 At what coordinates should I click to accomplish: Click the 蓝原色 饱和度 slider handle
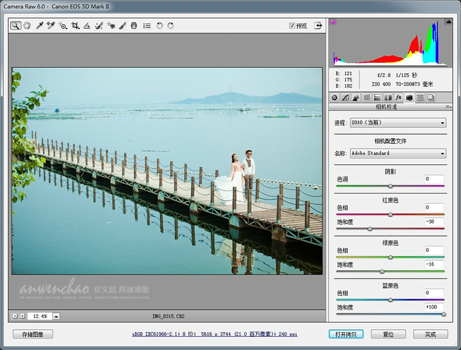(444, 314)
